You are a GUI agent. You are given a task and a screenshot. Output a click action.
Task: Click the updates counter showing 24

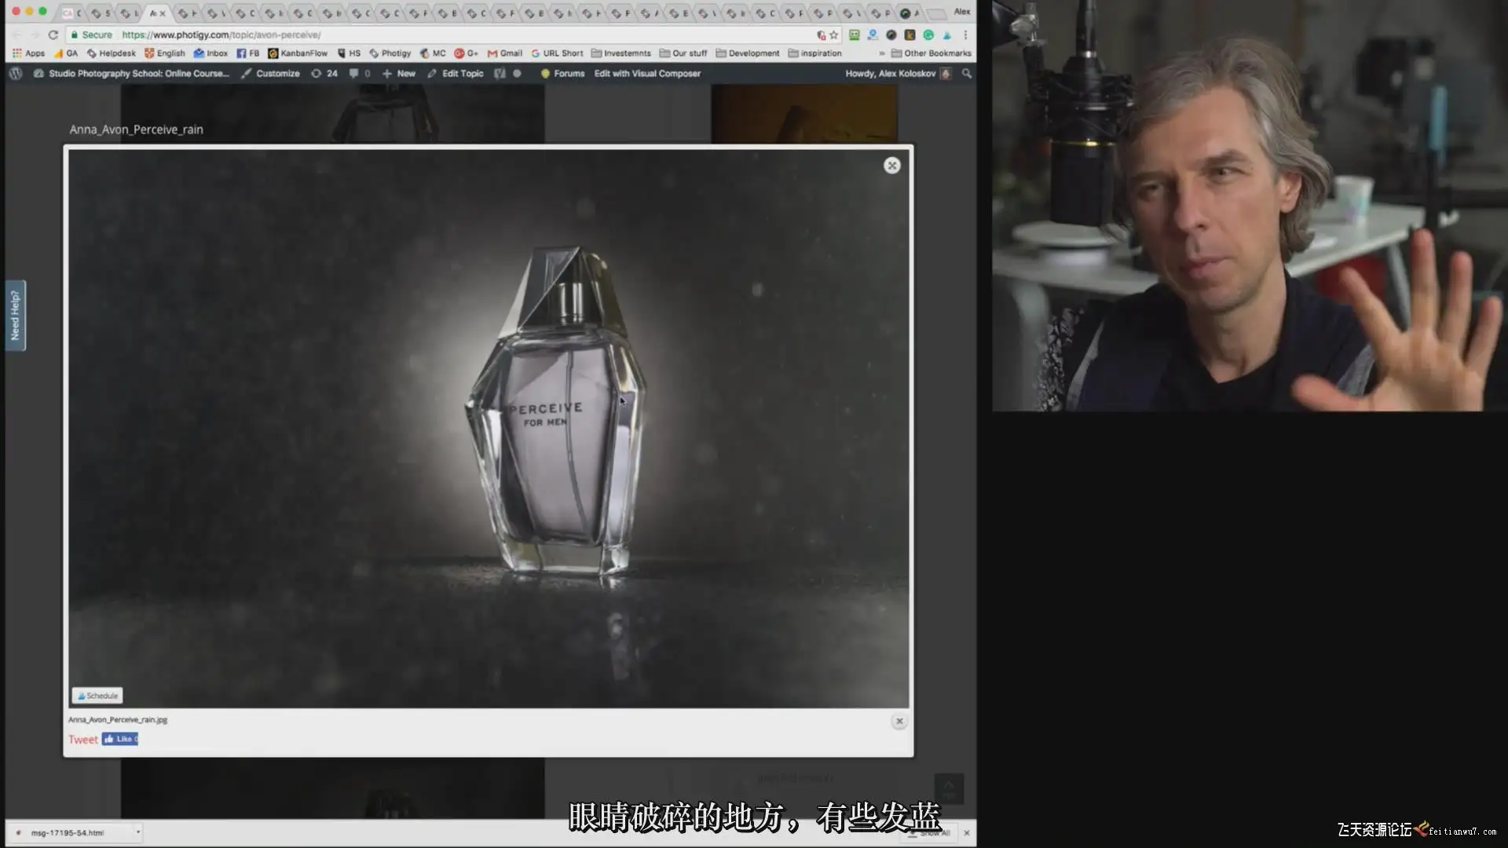click(324, 73)
